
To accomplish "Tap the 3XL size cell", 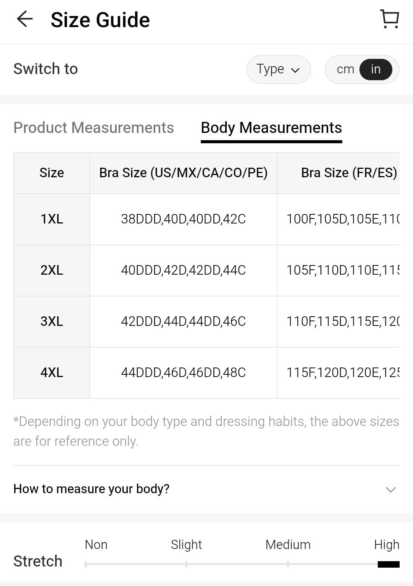I will (x=52, y=321).
